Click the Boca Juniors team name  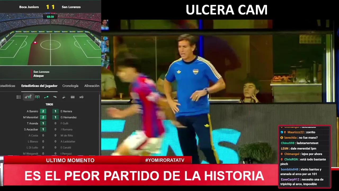(29, 7)
